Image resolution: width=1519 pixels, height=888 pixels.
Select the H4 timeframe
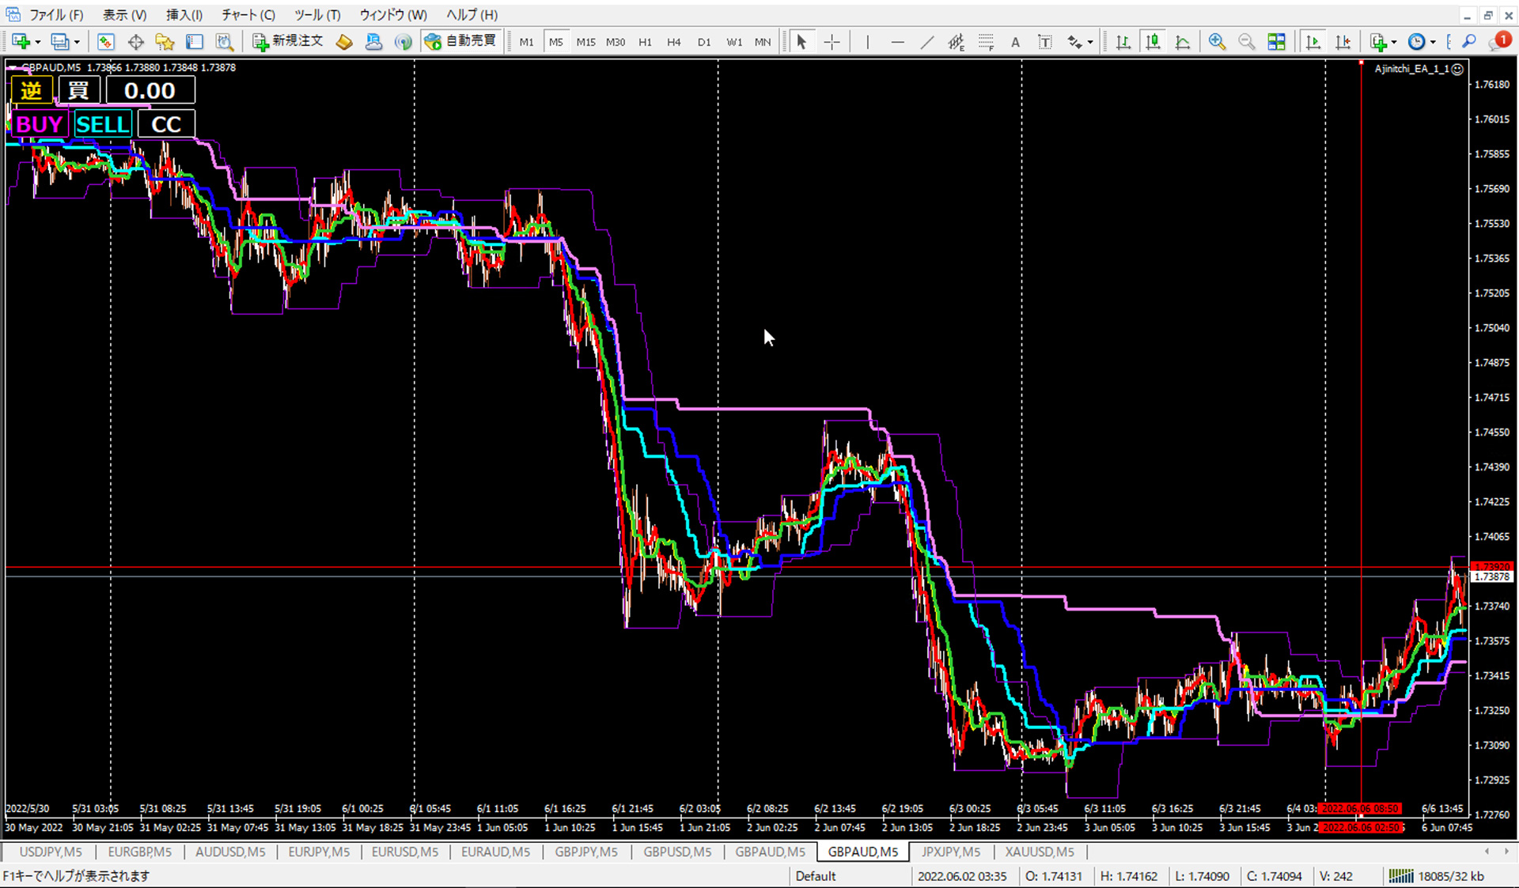pos(673,42)
